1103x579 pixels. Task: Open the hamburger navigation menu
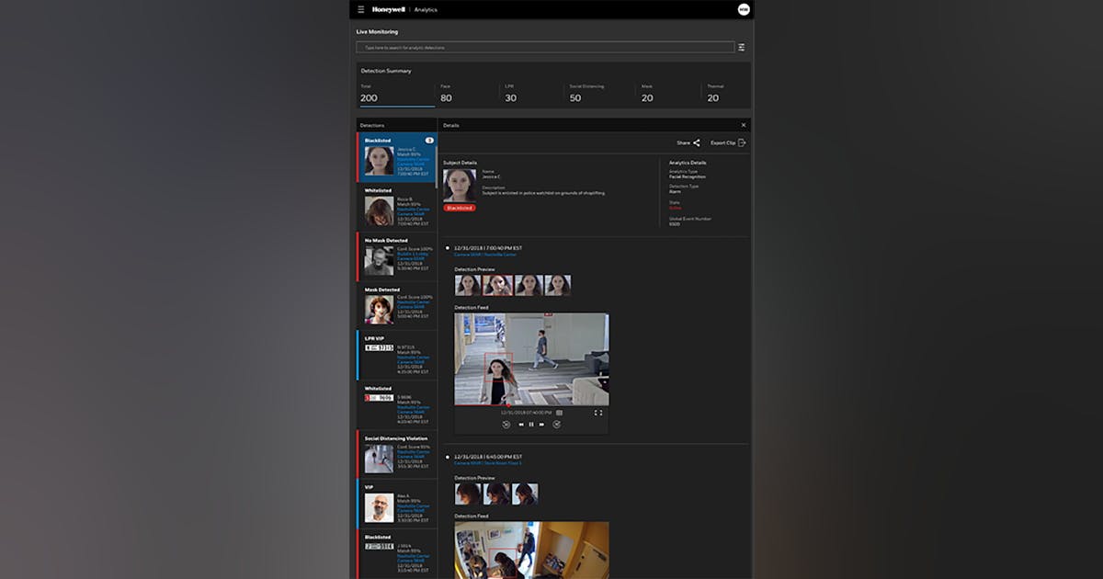pyautogui.click(x=361, y=9)
